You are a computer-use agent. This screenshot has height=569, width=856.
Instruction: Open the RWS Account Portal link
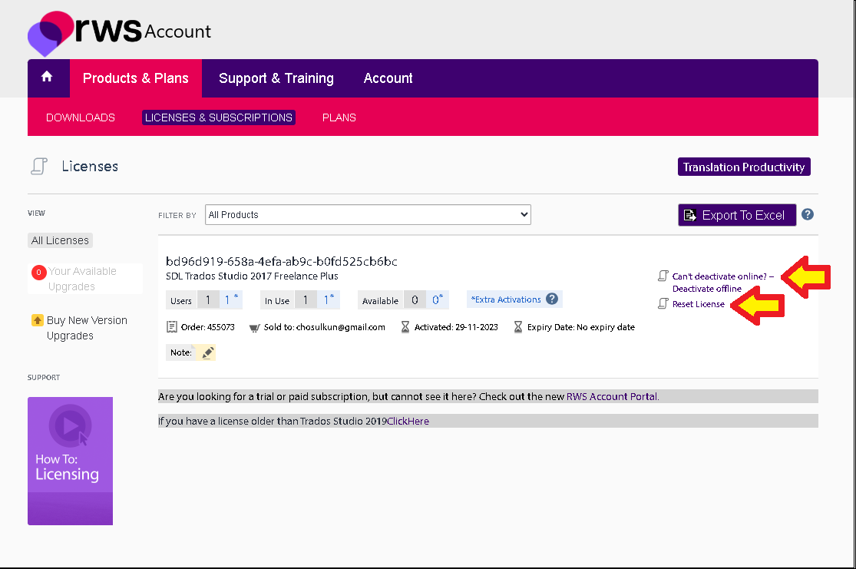pyautogui.click(x=612, y=395)
